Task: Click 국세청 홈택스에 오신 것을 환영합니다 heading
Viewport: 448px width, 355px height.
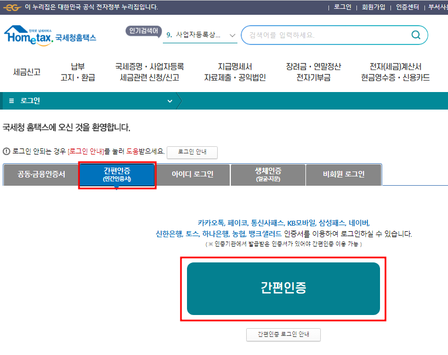Action: tap(66, 127)
